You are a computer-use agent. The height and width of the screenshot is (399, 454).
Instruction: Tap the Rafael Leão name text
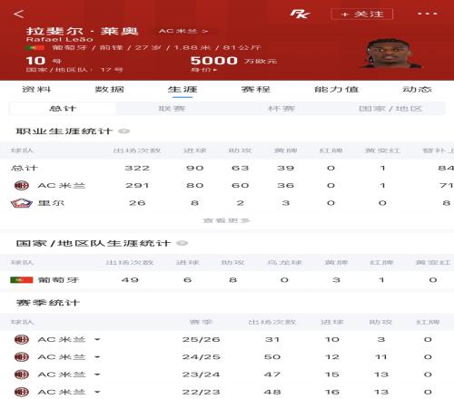click(60, 39)
